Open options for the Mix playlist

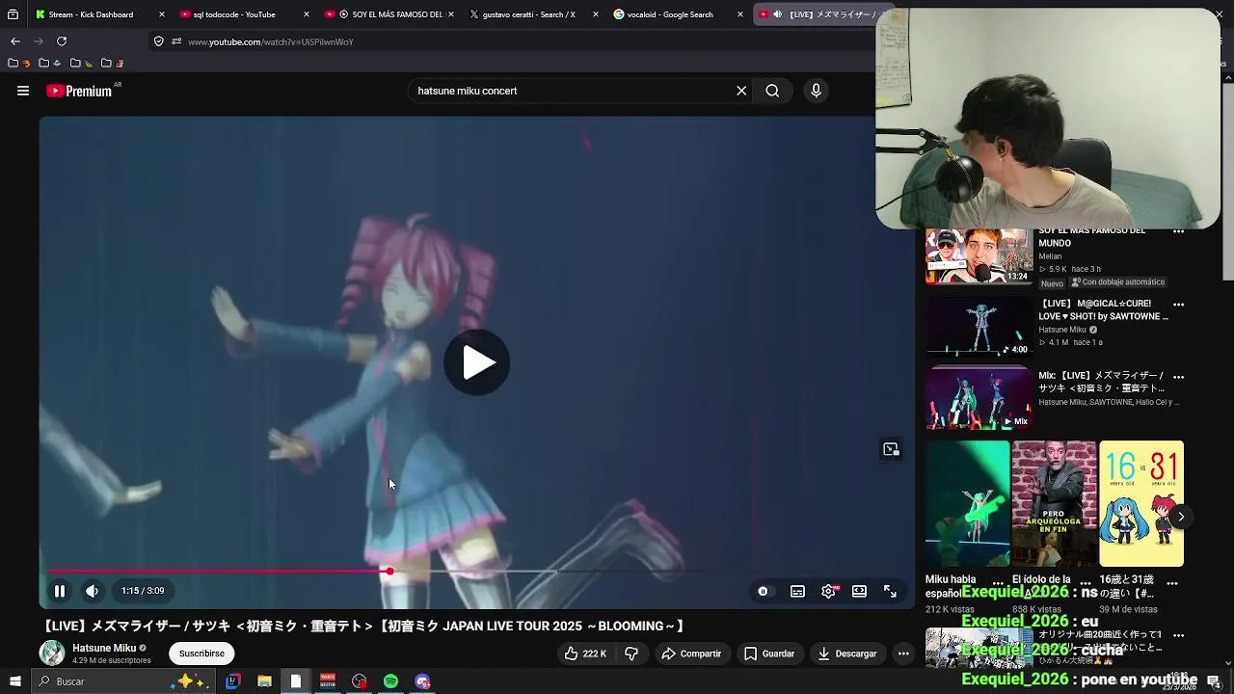pyautogui.click(x=1178, y=376)
